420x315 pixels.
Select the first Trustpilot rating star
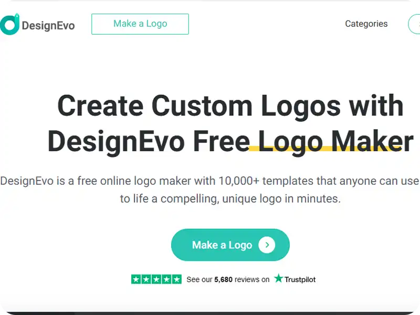[x=136, y=279]
